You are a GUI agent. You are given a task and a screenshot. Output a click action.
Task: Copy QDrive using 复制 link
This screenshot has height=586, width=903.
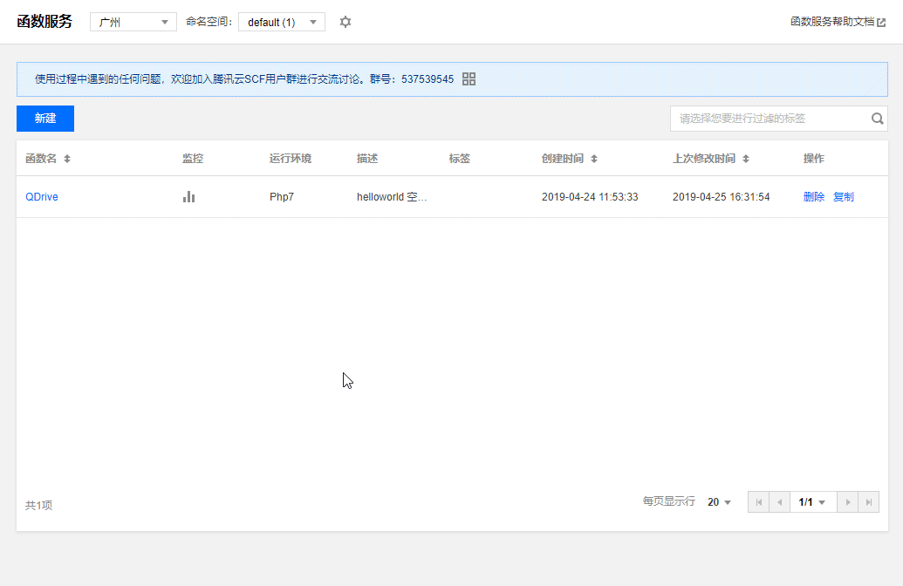point(844,197)
